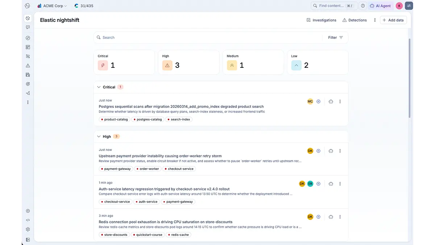Open AI agent icon on Upstream payment provider row
The height and width of the screenshot is (245, 435).
[331, 151]
